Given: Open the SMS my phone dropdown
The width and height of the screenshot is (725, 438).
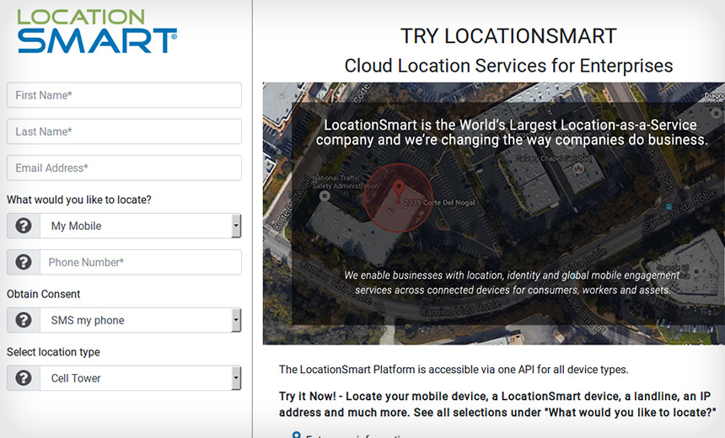Looking at the screenshot, I should 141,320.
